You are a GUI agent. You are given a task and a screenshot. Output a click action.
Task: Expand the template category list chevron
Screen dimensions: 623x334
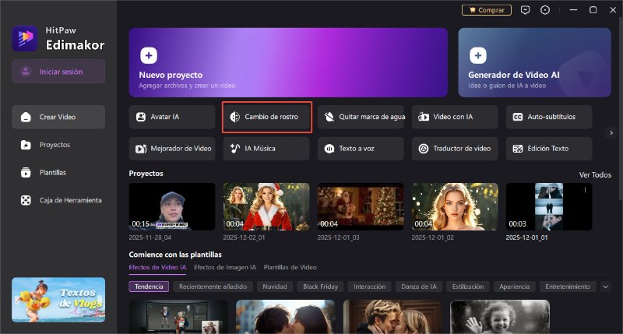pyautogui.click(x=606, y=287)
